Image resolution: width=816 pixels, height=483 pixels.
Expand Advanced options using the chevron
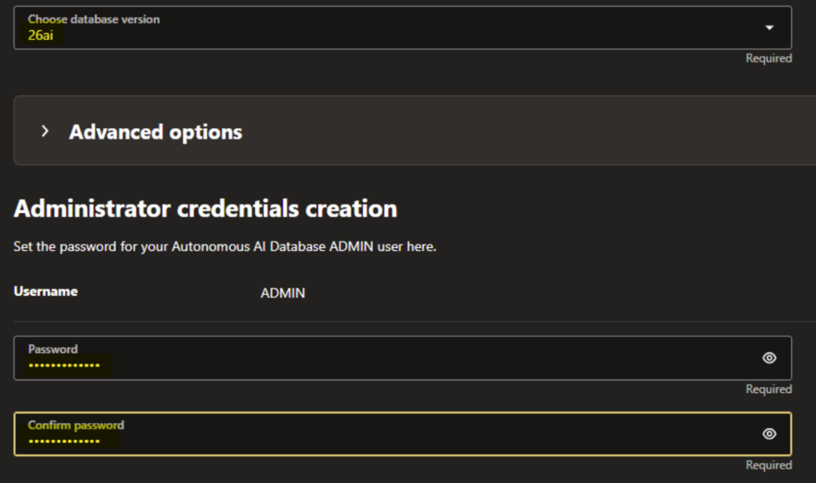coord(45,131)
